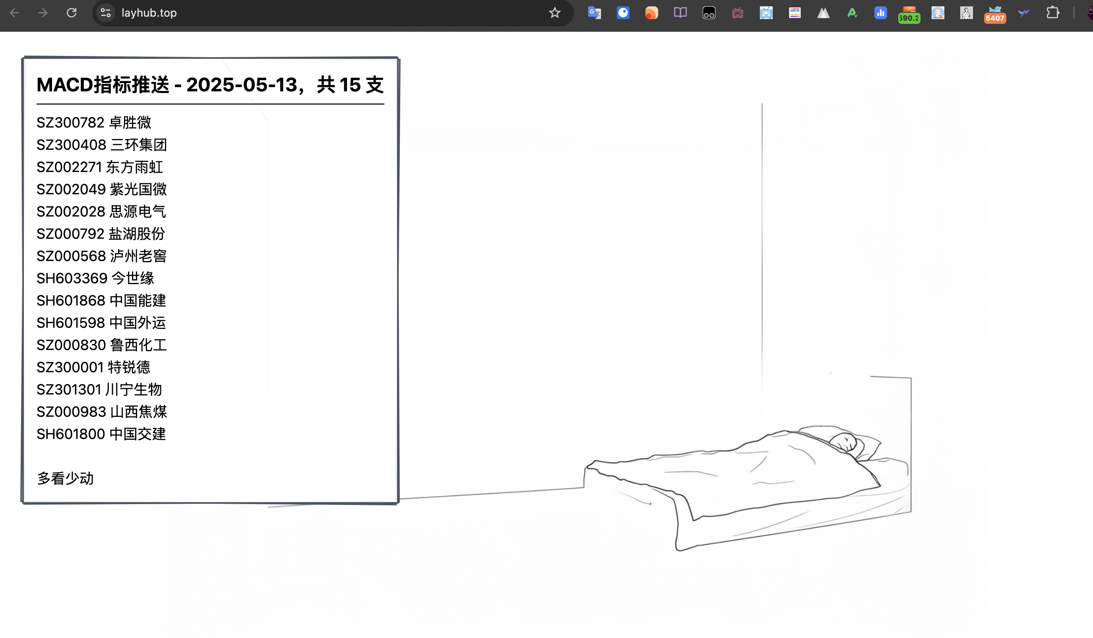
Task: Bookmark this page with the star icon
Action: point(554,13)
